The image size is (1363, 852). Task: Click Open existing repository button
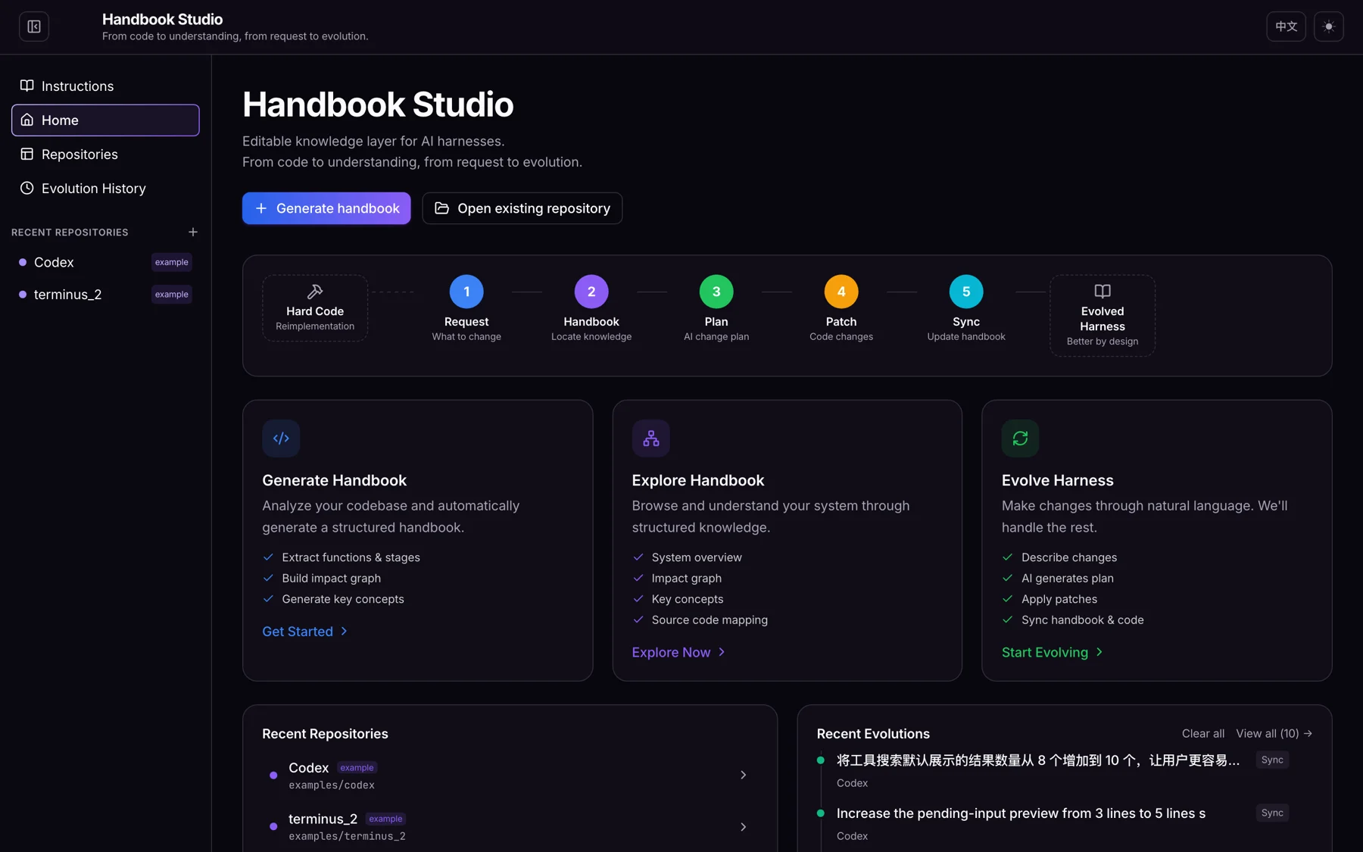pos(522,208)
